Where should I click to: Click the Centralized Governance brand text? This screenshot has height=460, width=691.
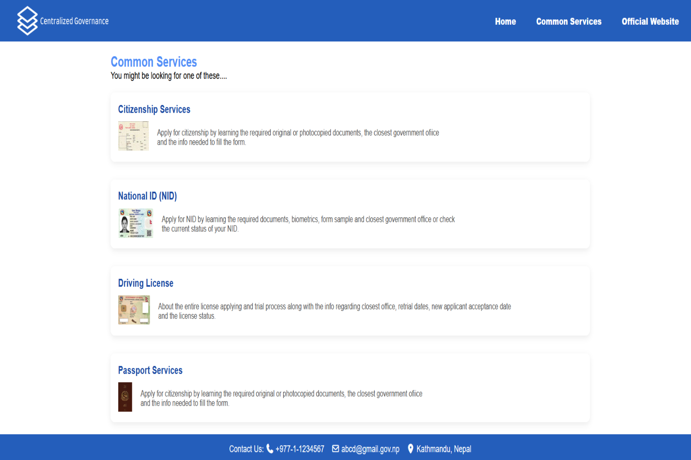coord(74,21)
